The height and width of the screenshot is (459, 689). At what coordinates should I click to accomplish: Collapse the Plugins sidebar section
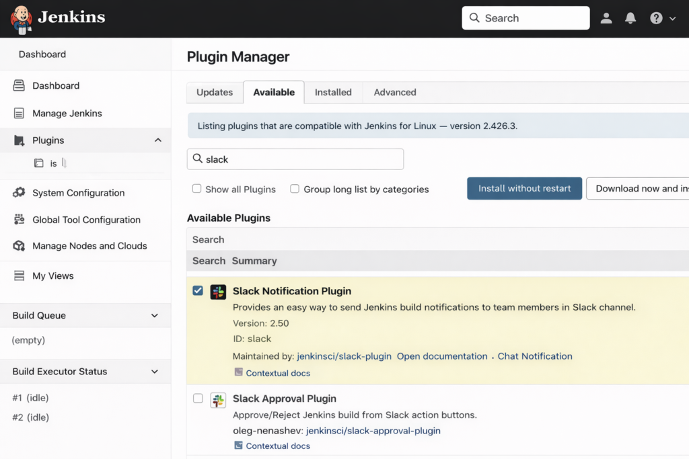158,140
